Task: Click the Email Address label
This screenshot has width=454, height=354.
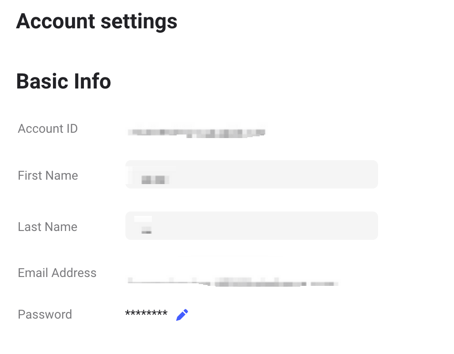Action: click(x=57, y=273)
